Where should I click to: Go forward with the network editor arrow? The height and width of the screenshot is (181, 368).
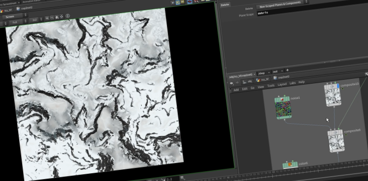(x=237, y=83)
